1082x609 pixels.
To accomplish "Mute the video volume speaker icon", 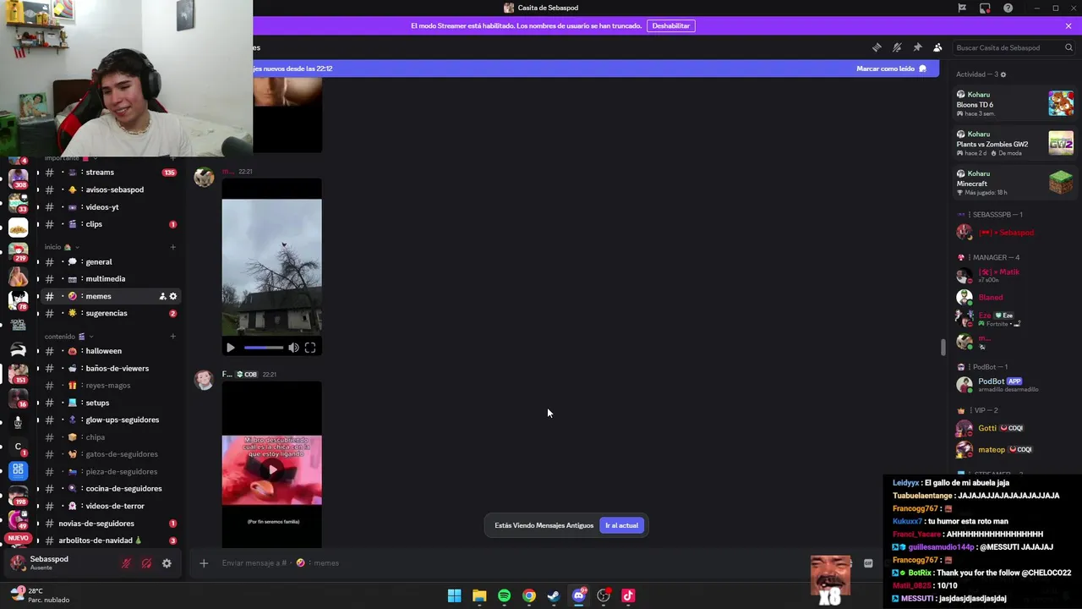I will [293, 348].
